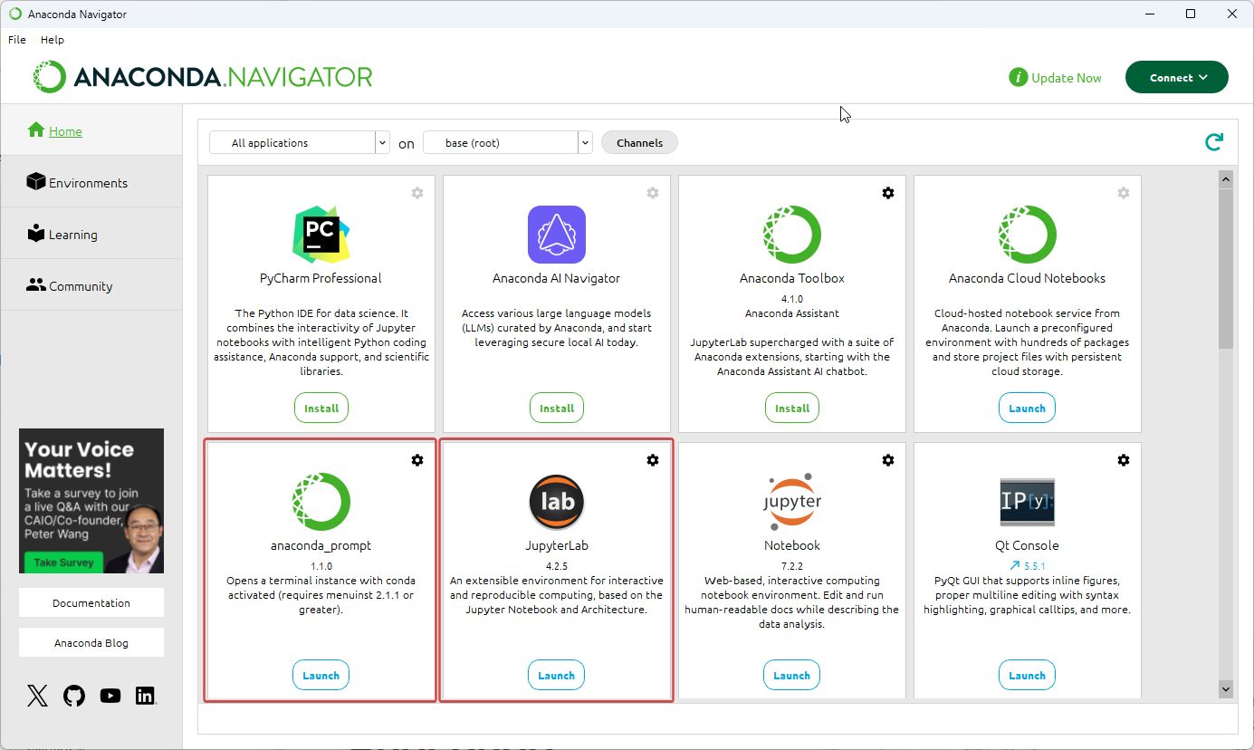The height and width of the screenshot is (750, 1254).
Task: Install PyCharm Professional
Action: point(321,409)
